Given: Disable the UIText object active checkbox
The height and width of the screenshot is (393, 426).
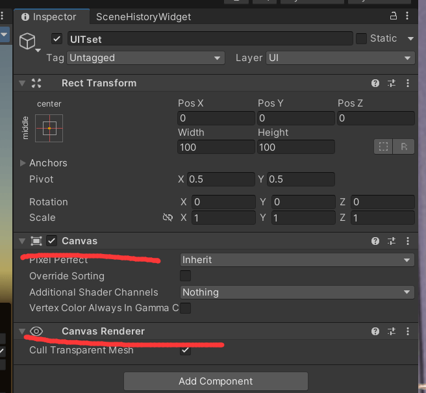Looking at the screenshot, I should click(x=57, y=39).
